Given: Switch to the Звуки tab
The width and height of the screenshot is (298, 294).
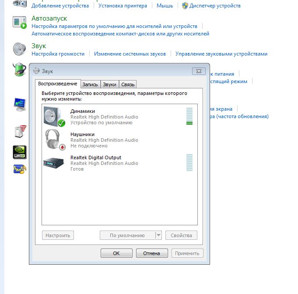Looking at the screenshot, I should (109, 84).
